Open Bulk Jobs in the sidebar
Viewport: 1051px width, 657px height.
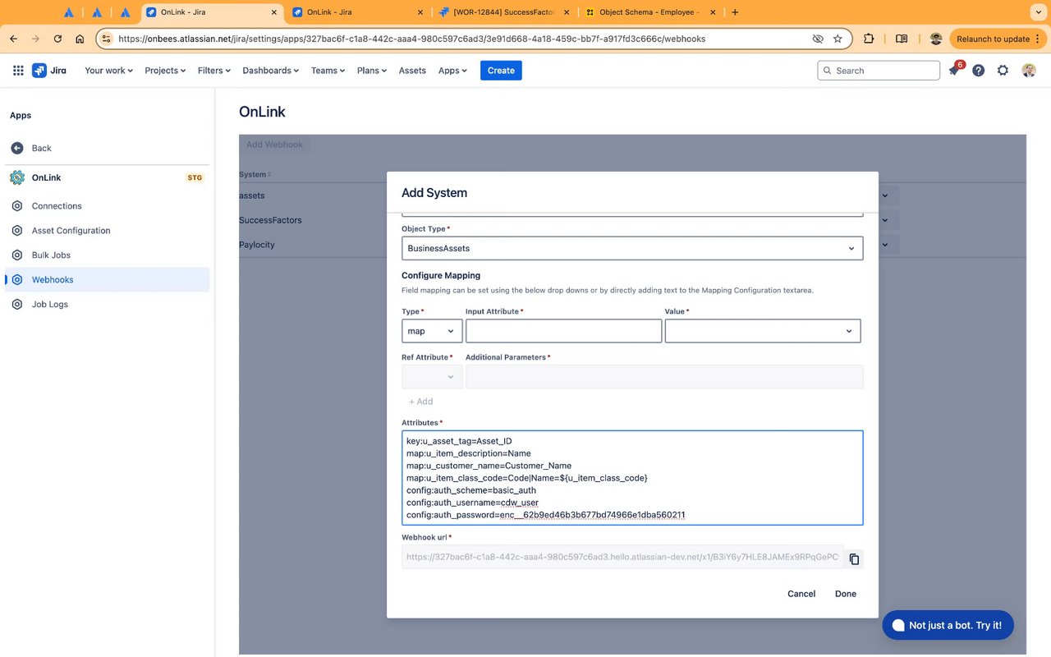pyautogui.click(x=51, y=255)
